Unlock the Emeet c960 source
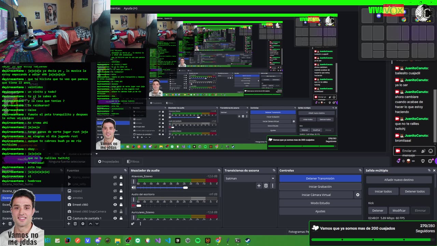This screenshot has height=246, width=437. coord(121,205)
